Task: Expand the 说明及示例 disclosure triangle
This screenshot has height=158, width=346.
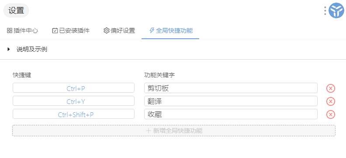Action: click(x=9, y=49)
